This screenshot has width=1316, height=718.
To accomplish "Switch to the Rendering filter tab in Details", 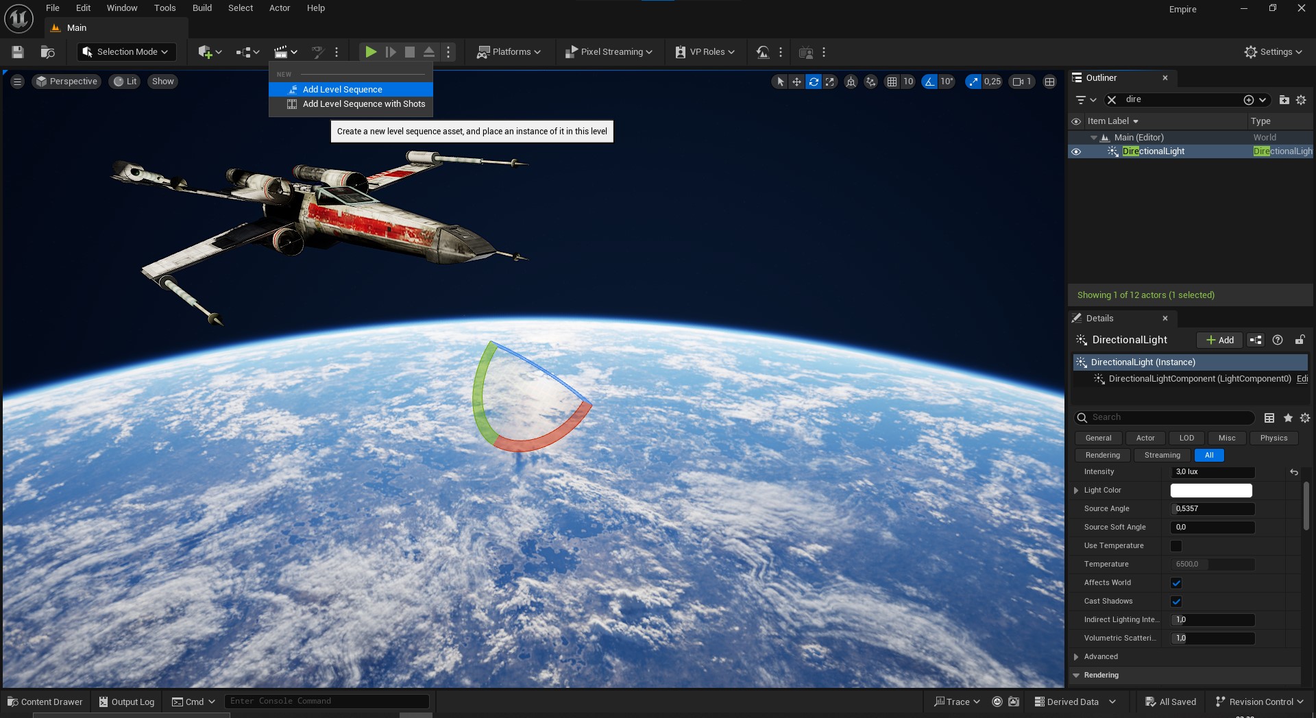I will [1103, 456].
